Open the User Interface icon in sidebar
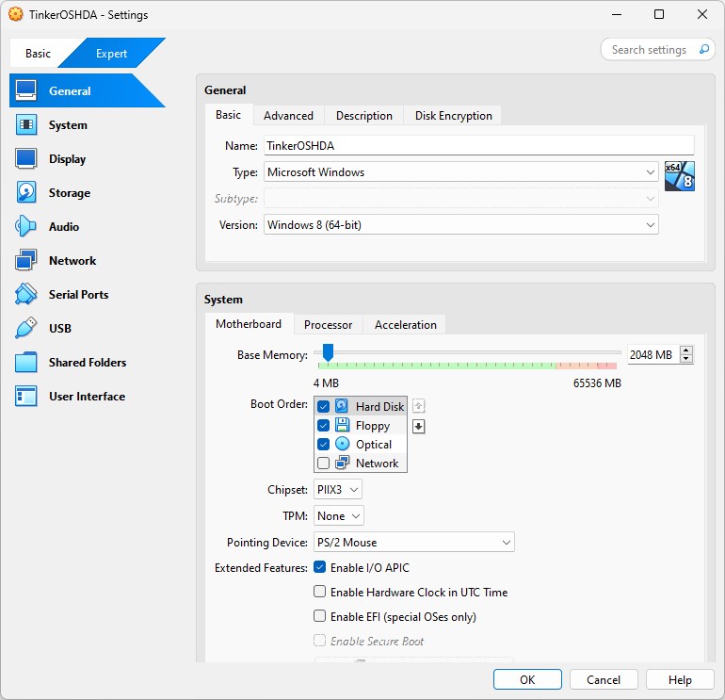The width and height of the screenshot is (725, 700). point(26,396)
